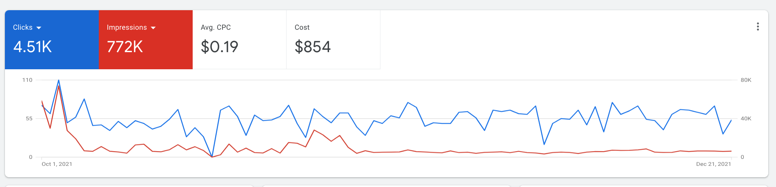This screenshot has width=776, height=187.
Task: Expand the Clicks metric dropdown arrow
Action: point(39,28)
